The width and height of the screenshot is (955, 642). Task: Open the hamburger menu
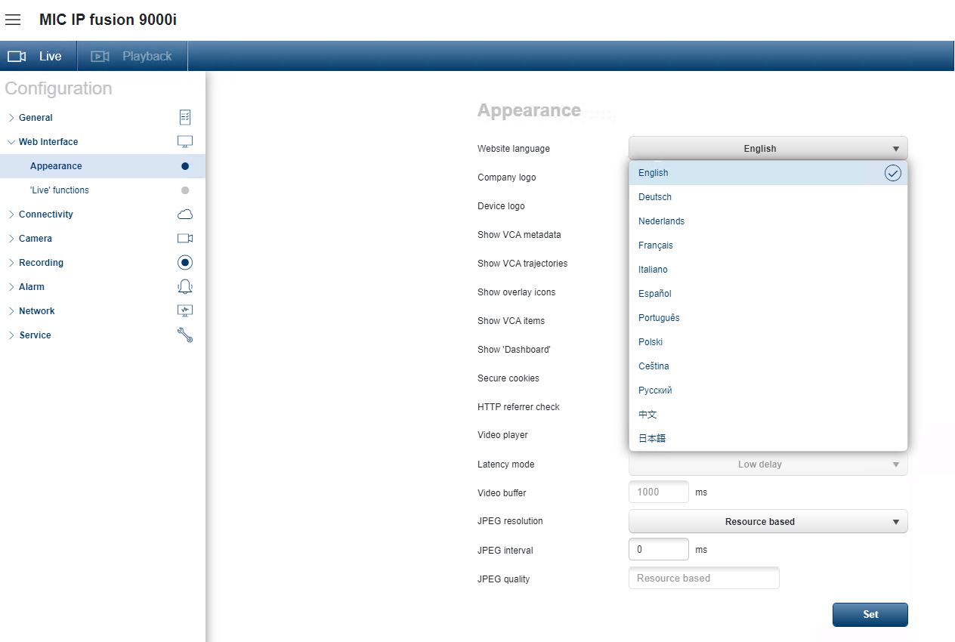coord(13,20)
